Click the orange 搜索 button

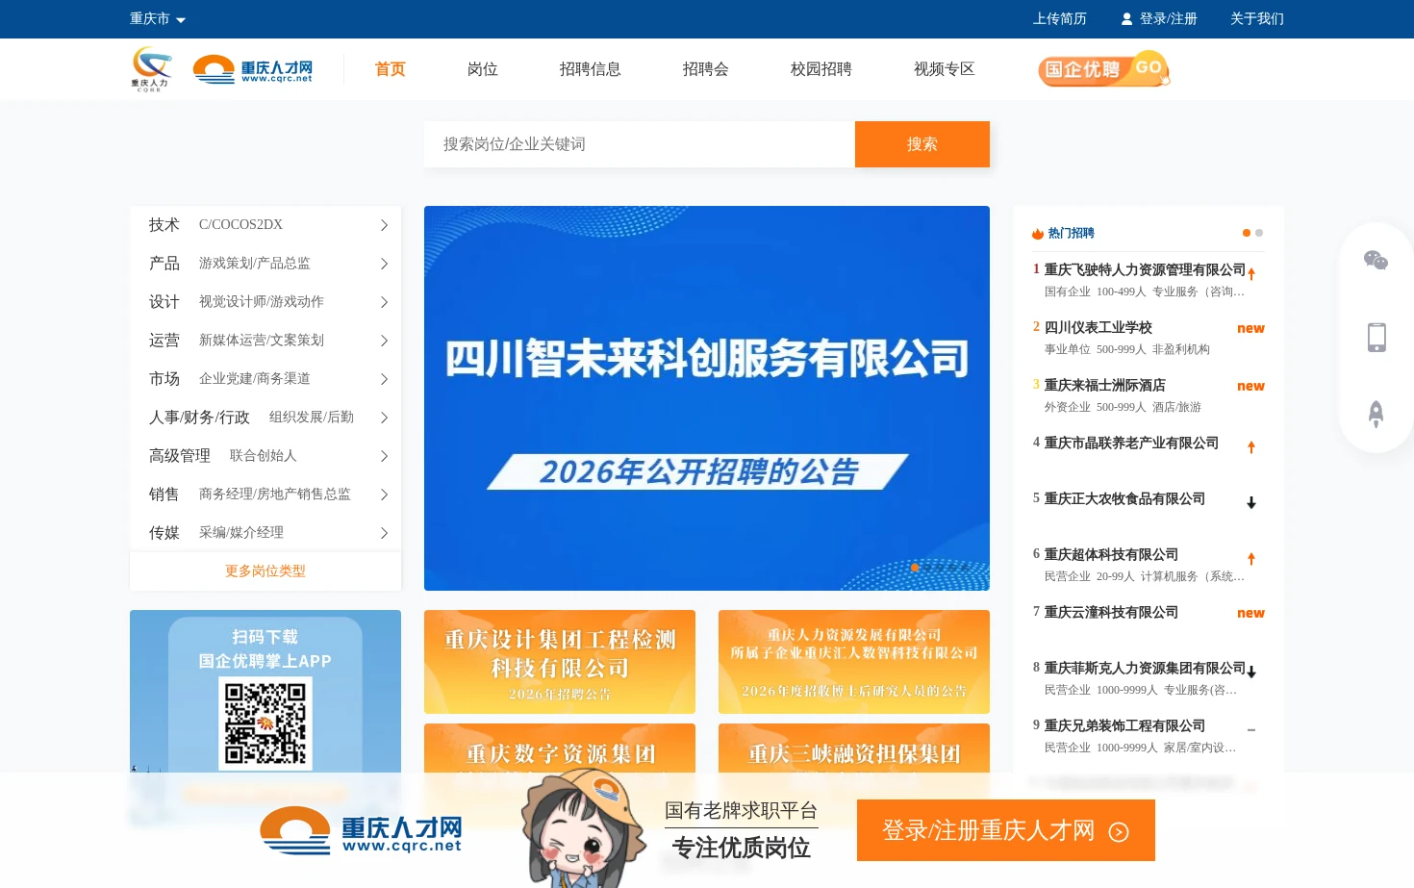pyautogui.click(x=922, y=144)
